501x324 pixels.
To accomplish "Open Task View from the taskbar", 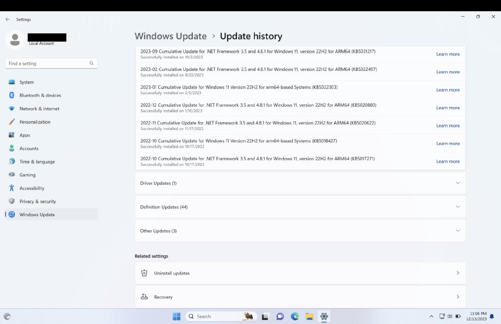I will tap(265, 316).
